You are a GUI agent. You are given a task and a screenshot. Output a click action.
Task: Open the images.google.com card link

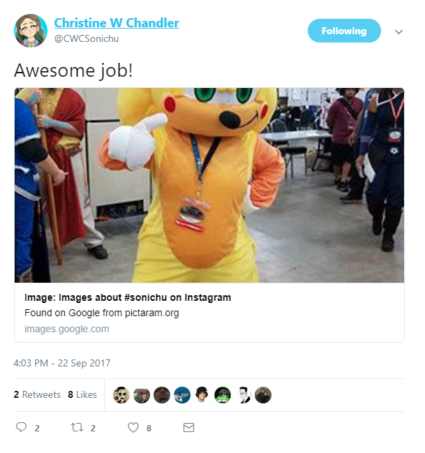(67, 329)
